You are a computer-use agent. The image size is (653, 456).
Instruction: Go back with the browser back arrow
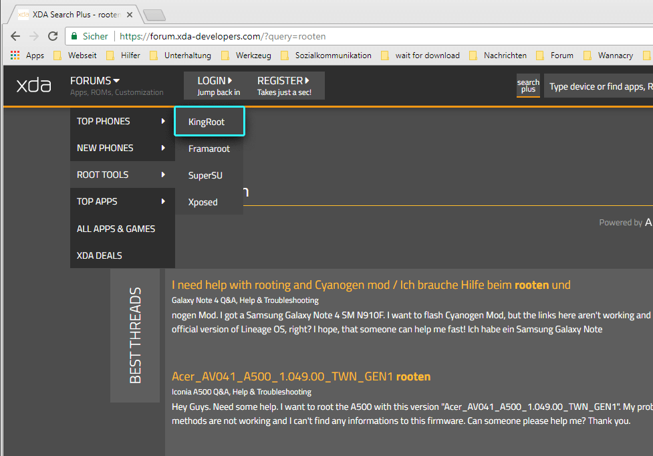(x=15, y=36)
